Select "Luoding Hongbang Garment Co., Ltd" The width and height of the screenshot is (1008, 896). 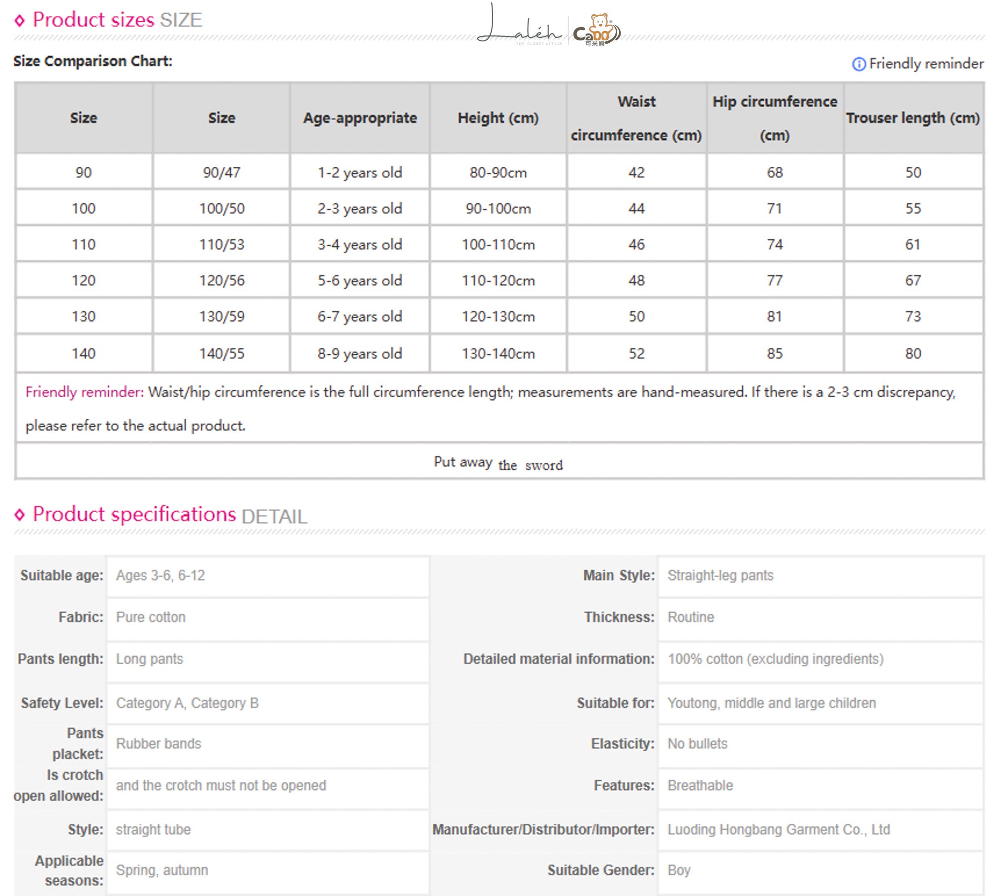[779, 830]
